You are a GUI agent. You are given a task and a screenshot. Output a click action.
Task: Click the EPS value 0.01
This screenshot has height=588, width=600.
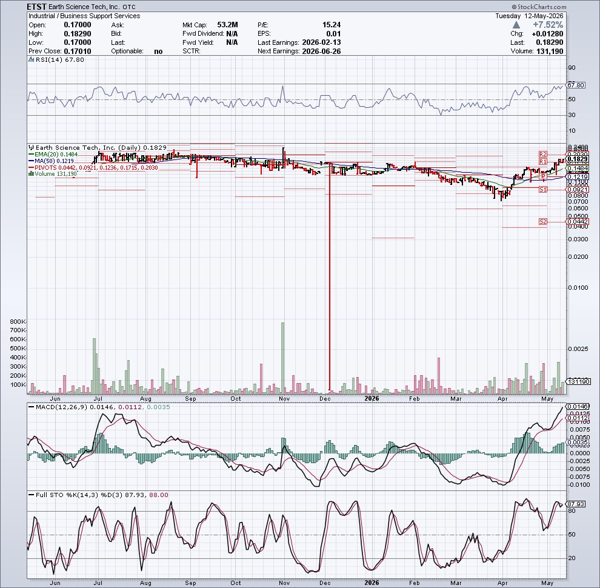click(334, 34)
